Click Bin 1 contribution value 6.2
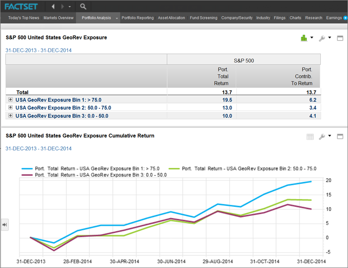This screenshot has width=348, height=268. click(313, 100)
